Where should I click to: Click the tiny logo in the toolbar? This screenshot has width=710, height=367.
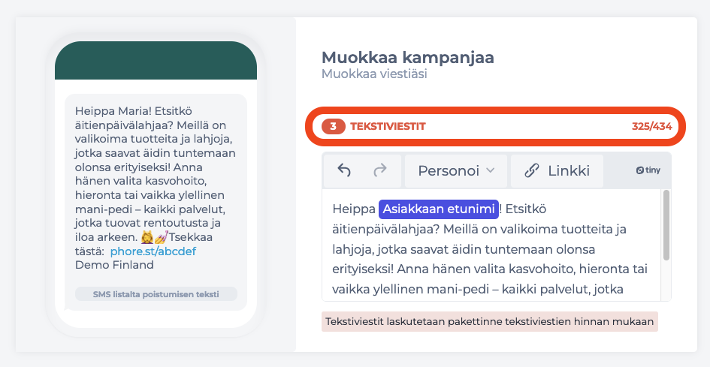coord(648,170)
